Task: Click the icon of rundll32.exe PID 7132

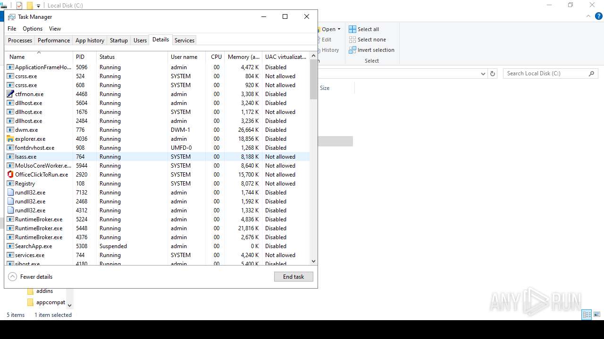Action: point(10,193)
